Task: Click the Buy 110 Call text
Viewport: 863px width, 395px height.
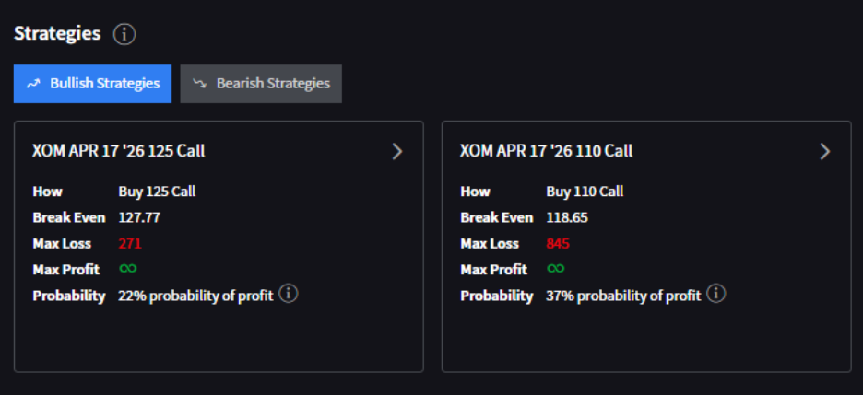Action: point(585,192)
